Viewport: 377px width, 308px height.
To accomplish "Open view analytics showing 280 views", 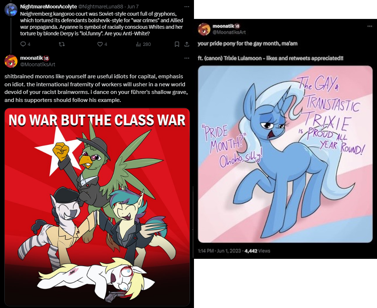I will tap(143, 44).
